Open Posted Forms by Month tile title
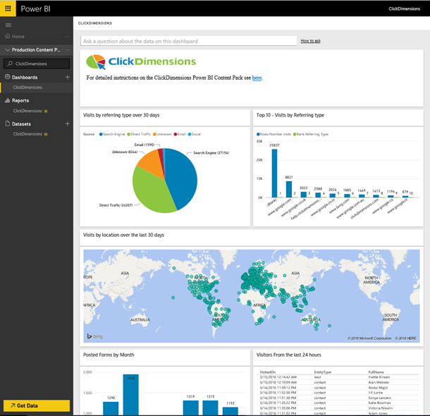430x416 pixels. point(109,355)
